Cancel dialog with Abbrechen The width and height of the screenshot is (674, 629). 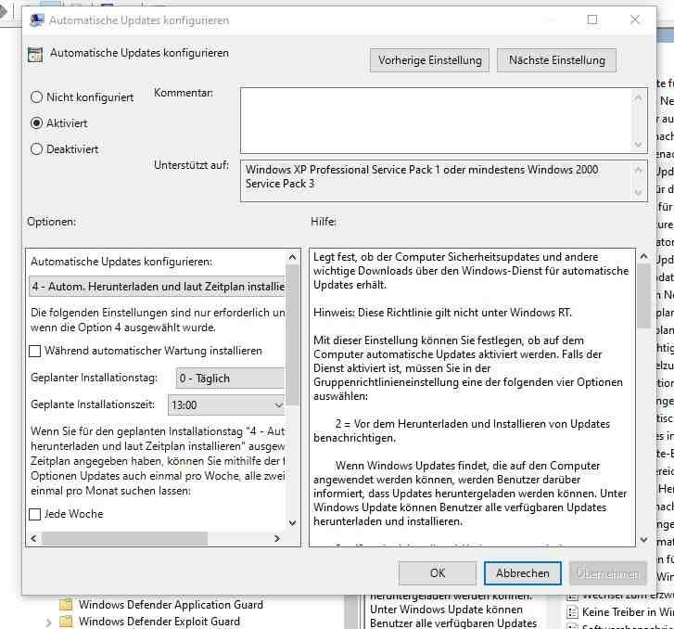(523, 573)
